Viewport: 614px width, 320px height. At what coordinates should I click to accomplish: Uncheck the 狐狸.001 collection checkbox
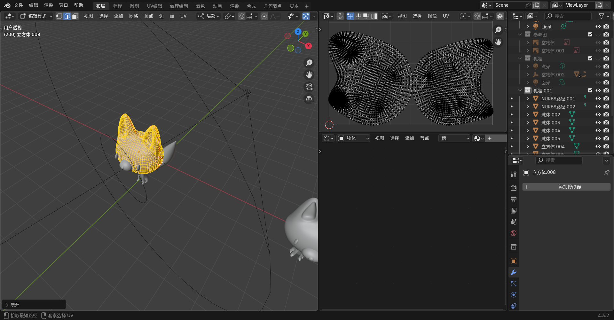click(590, 90)
